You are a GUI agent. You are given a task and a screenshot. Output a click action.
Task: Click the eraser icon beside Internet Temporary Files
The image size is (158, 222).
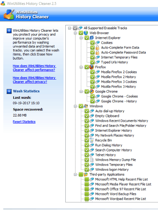tap(97, 57)
